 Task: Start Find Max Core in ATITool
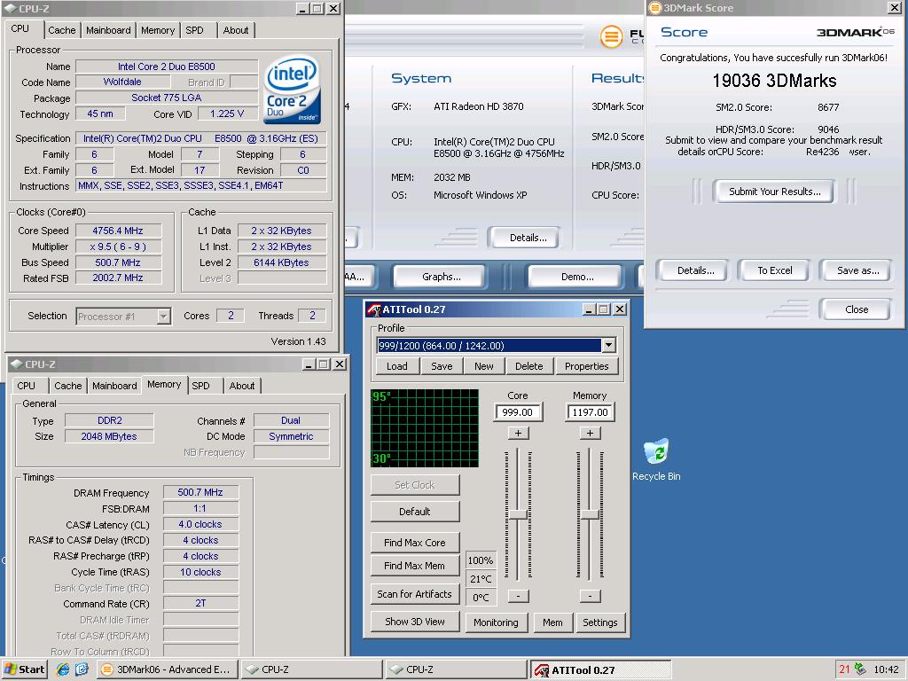[415, 543]
